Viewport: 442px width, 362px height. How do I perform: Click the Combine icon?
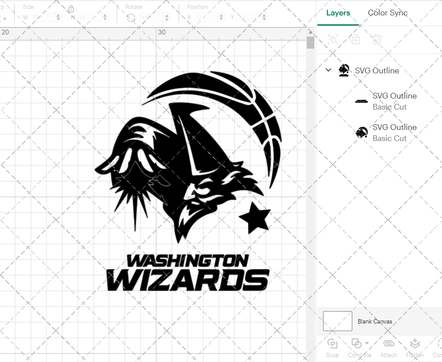pyautogui.click(x=356, y=343)
